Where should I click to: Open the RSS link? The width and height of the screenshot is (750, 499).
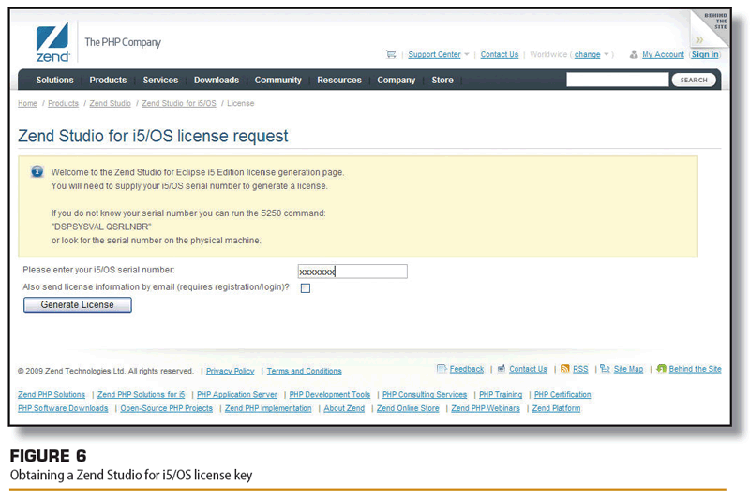click(580, 369)
